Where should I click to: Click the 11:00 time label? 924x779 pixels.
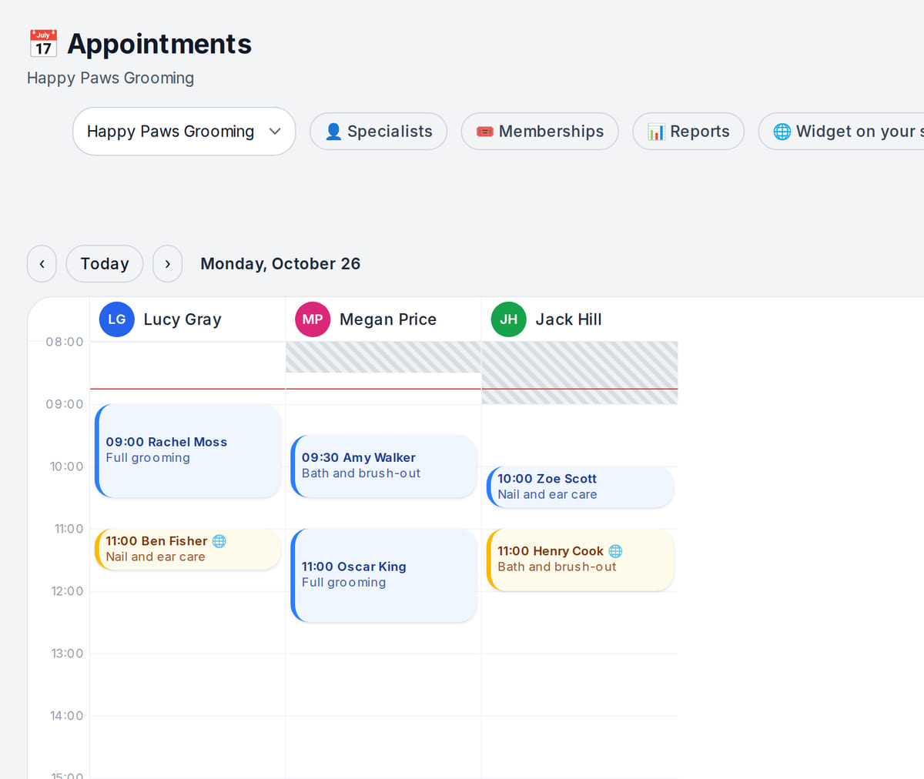pyautogui.click(x=69, y=529)
